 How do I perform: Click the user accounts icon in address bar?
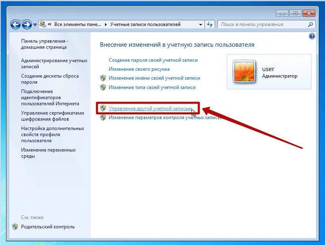click(x=43, y=24)
